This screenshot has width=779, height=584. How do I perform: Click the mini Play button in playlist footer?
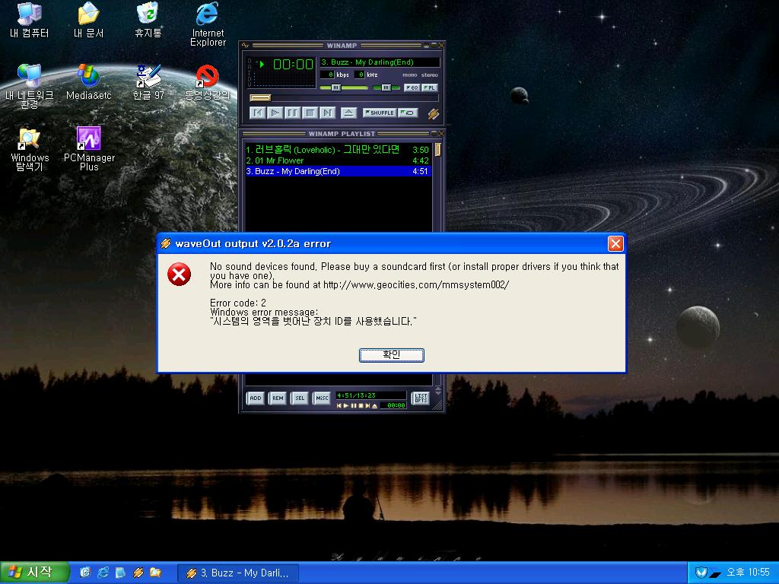pos(346,406)
